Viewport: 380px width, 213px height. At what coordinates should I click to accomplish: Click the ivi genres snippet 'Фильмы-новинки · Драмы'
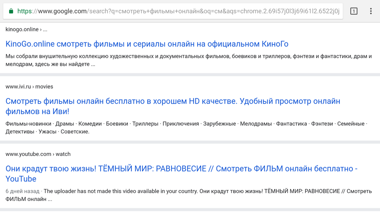pos(186,127)
